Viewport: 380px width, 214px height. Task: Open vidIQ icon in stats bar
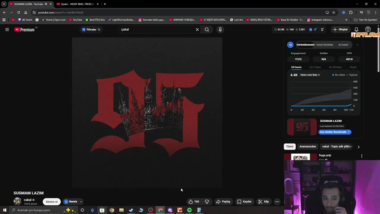coord(311,29)
